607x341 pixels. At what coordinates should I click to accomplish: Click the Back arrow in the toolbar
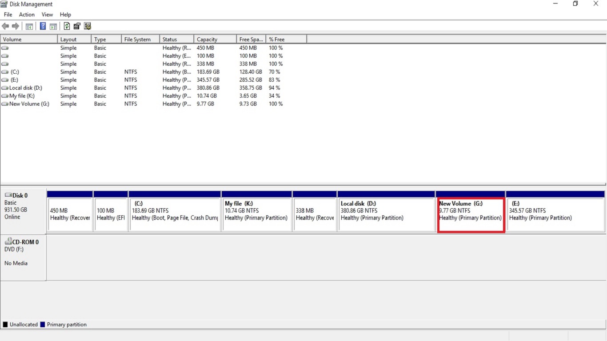click(x=5, y=26)
